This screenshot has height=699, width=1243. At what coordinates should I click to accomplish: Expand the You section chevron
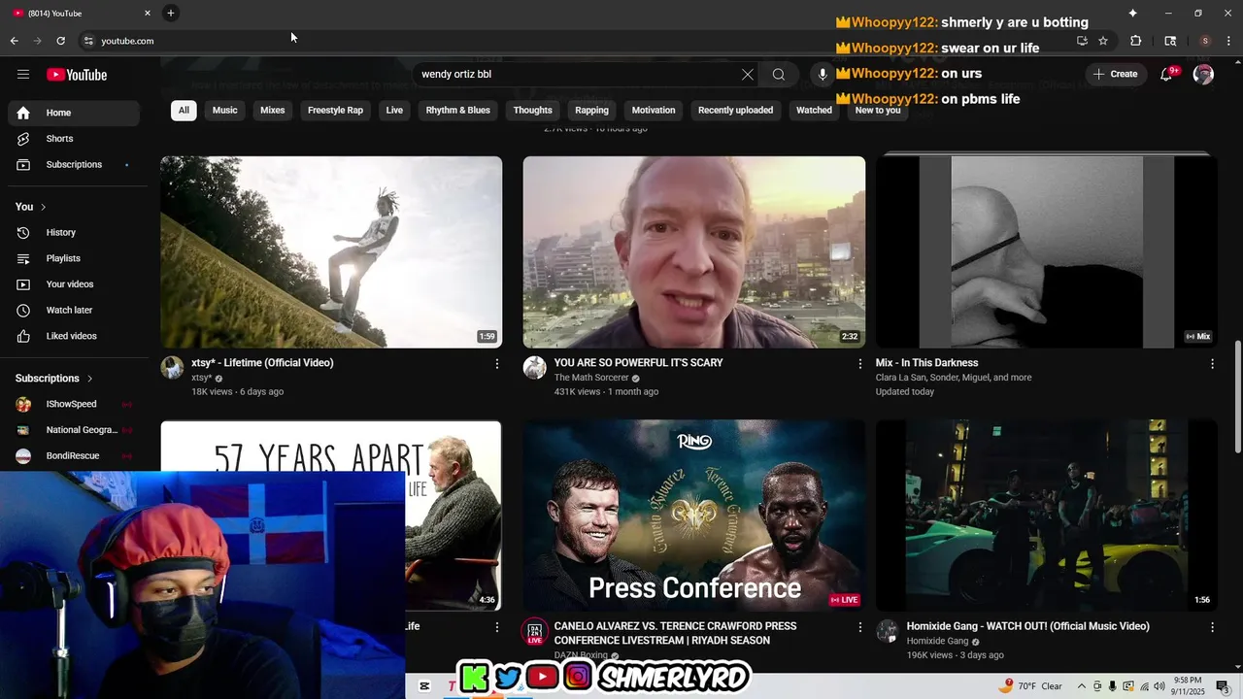(43, 207)
